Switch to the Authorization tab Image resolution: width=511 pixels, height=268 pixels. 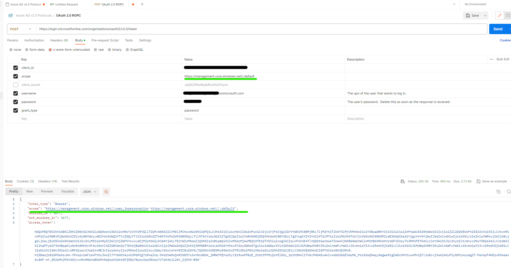tap(34, 40)
